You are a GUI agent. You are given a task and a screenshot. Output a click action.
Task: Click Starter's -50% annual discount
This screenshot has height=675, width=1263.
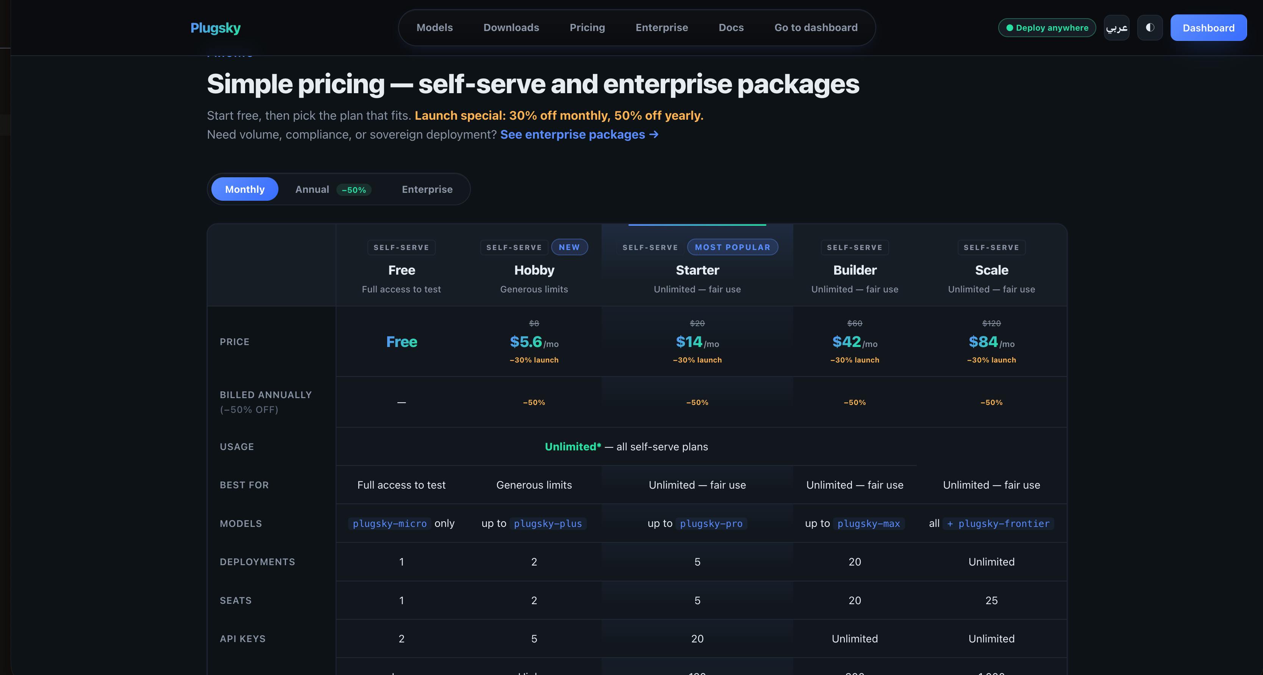coord(697,402)
